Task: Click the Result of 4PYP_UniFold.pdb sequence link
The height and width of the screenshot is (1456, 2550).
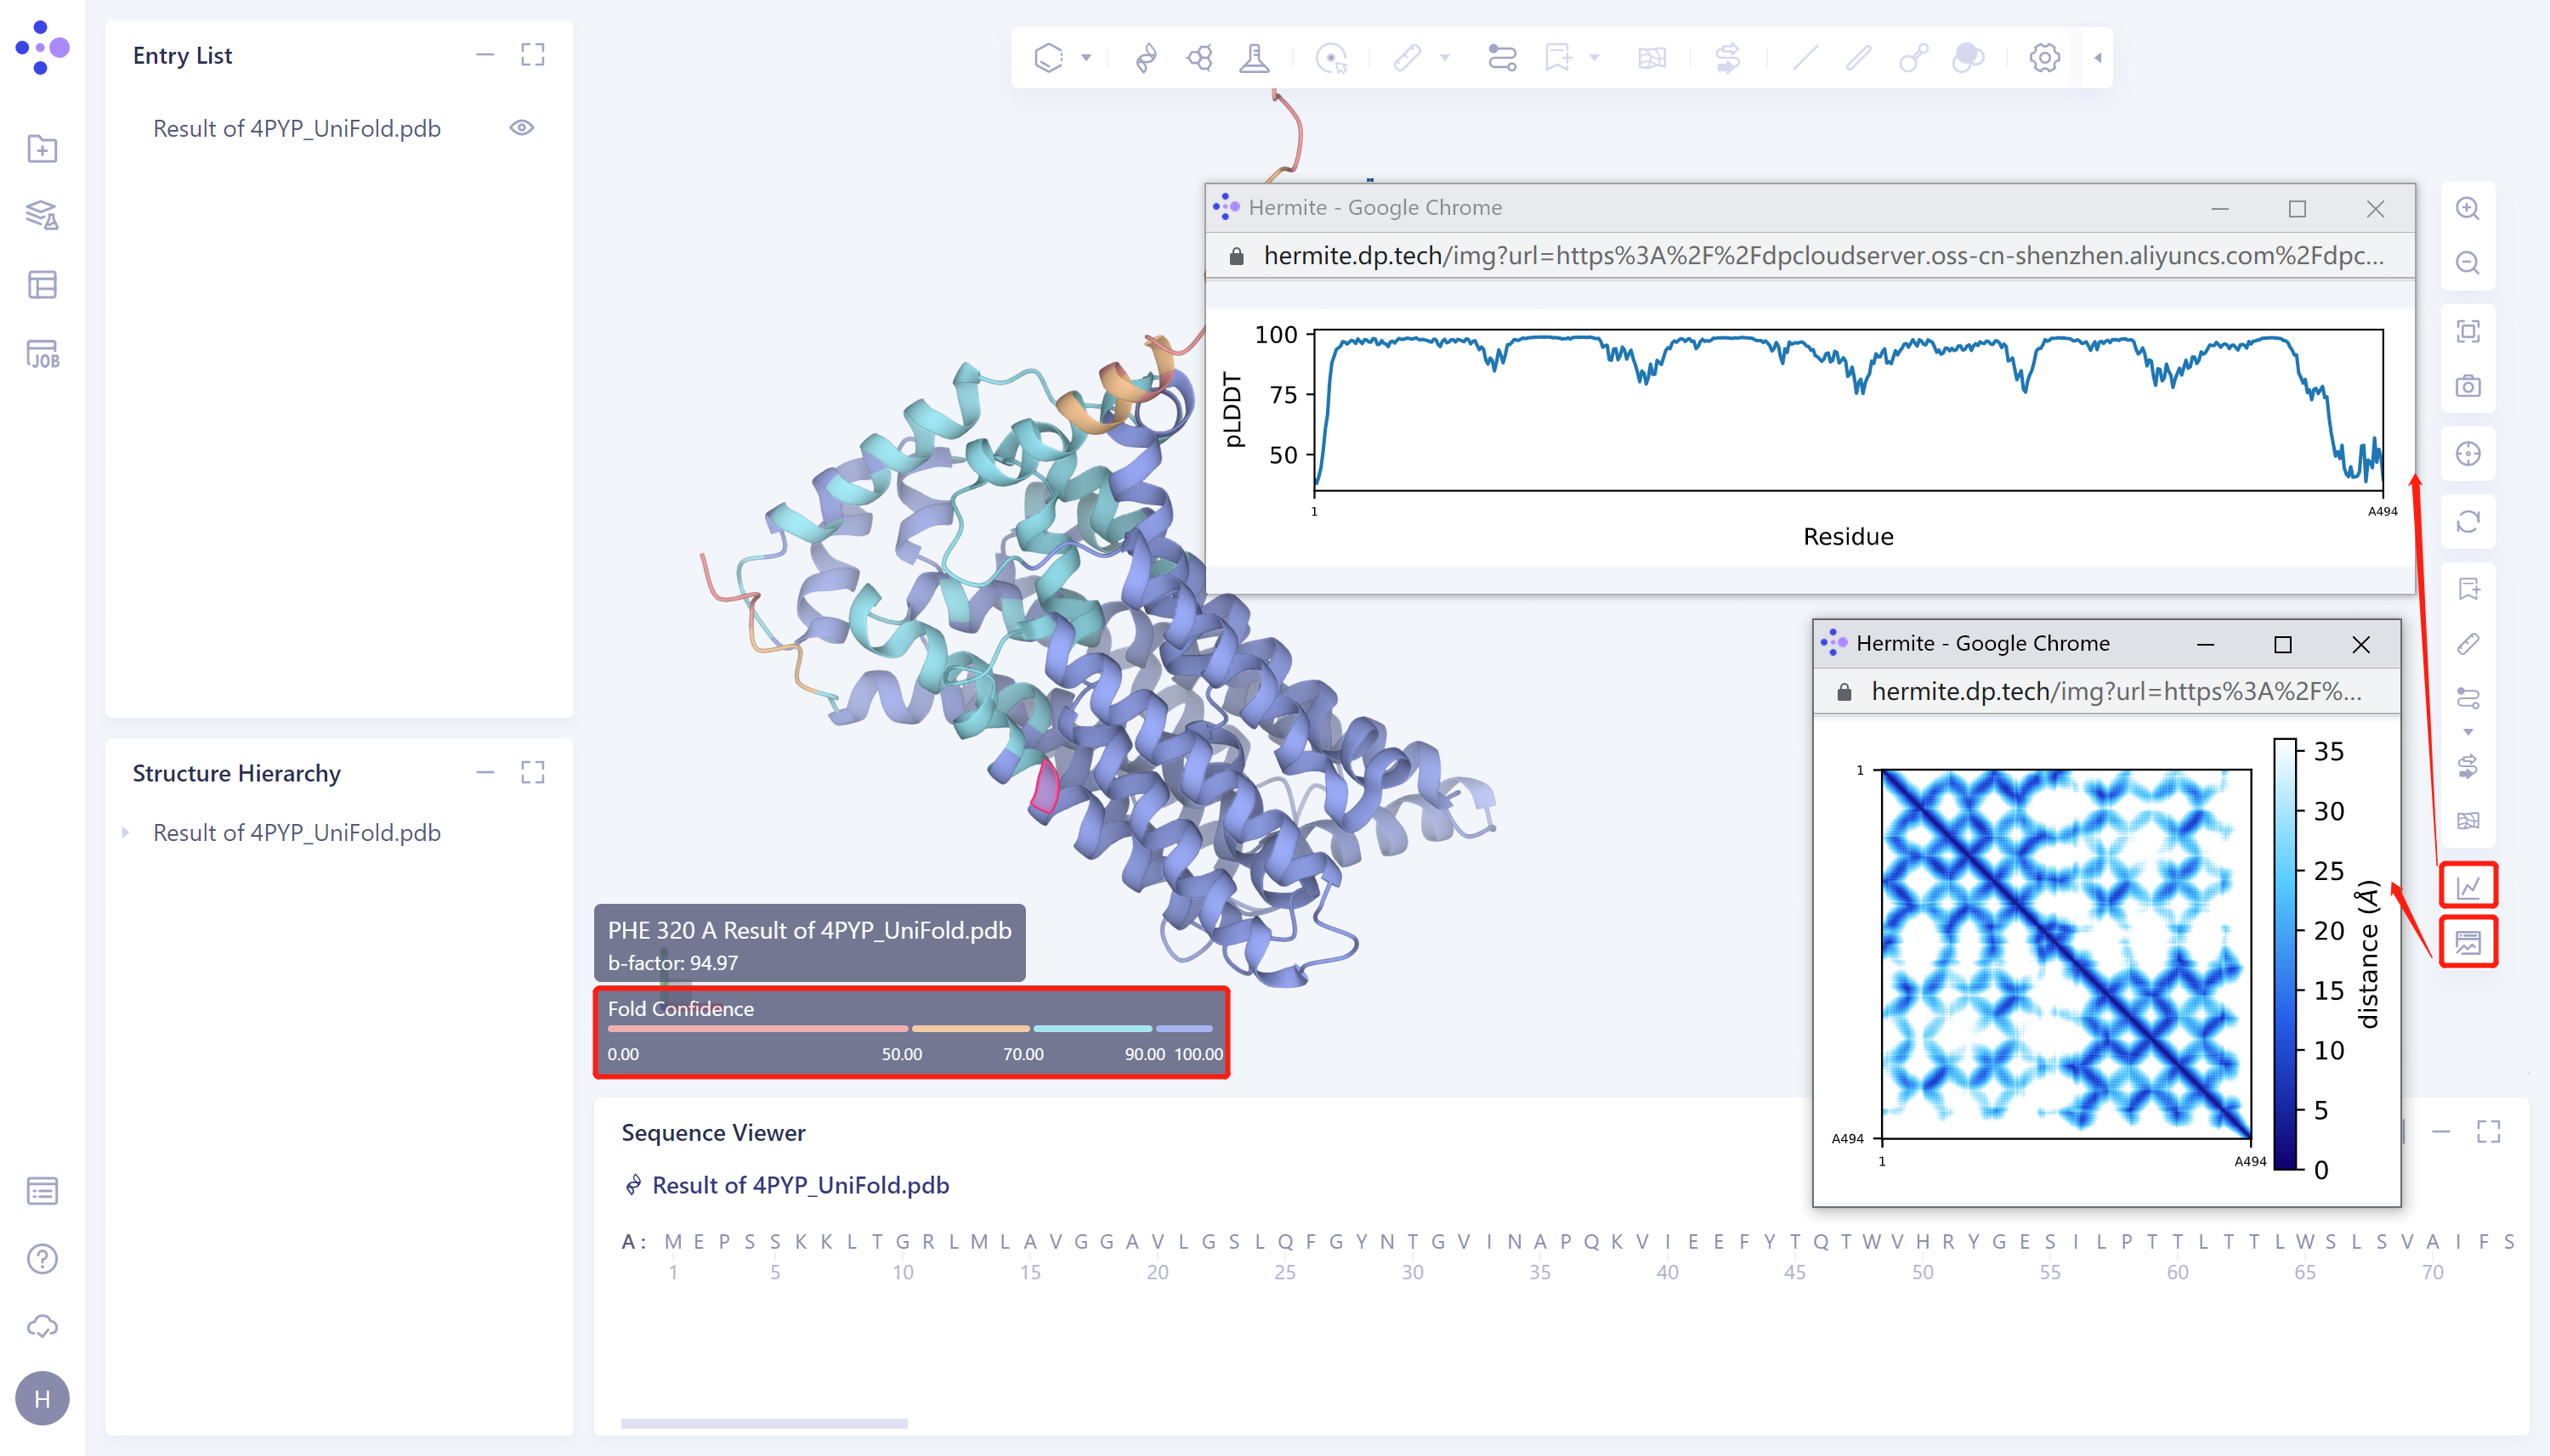Action: point(799,1185)
